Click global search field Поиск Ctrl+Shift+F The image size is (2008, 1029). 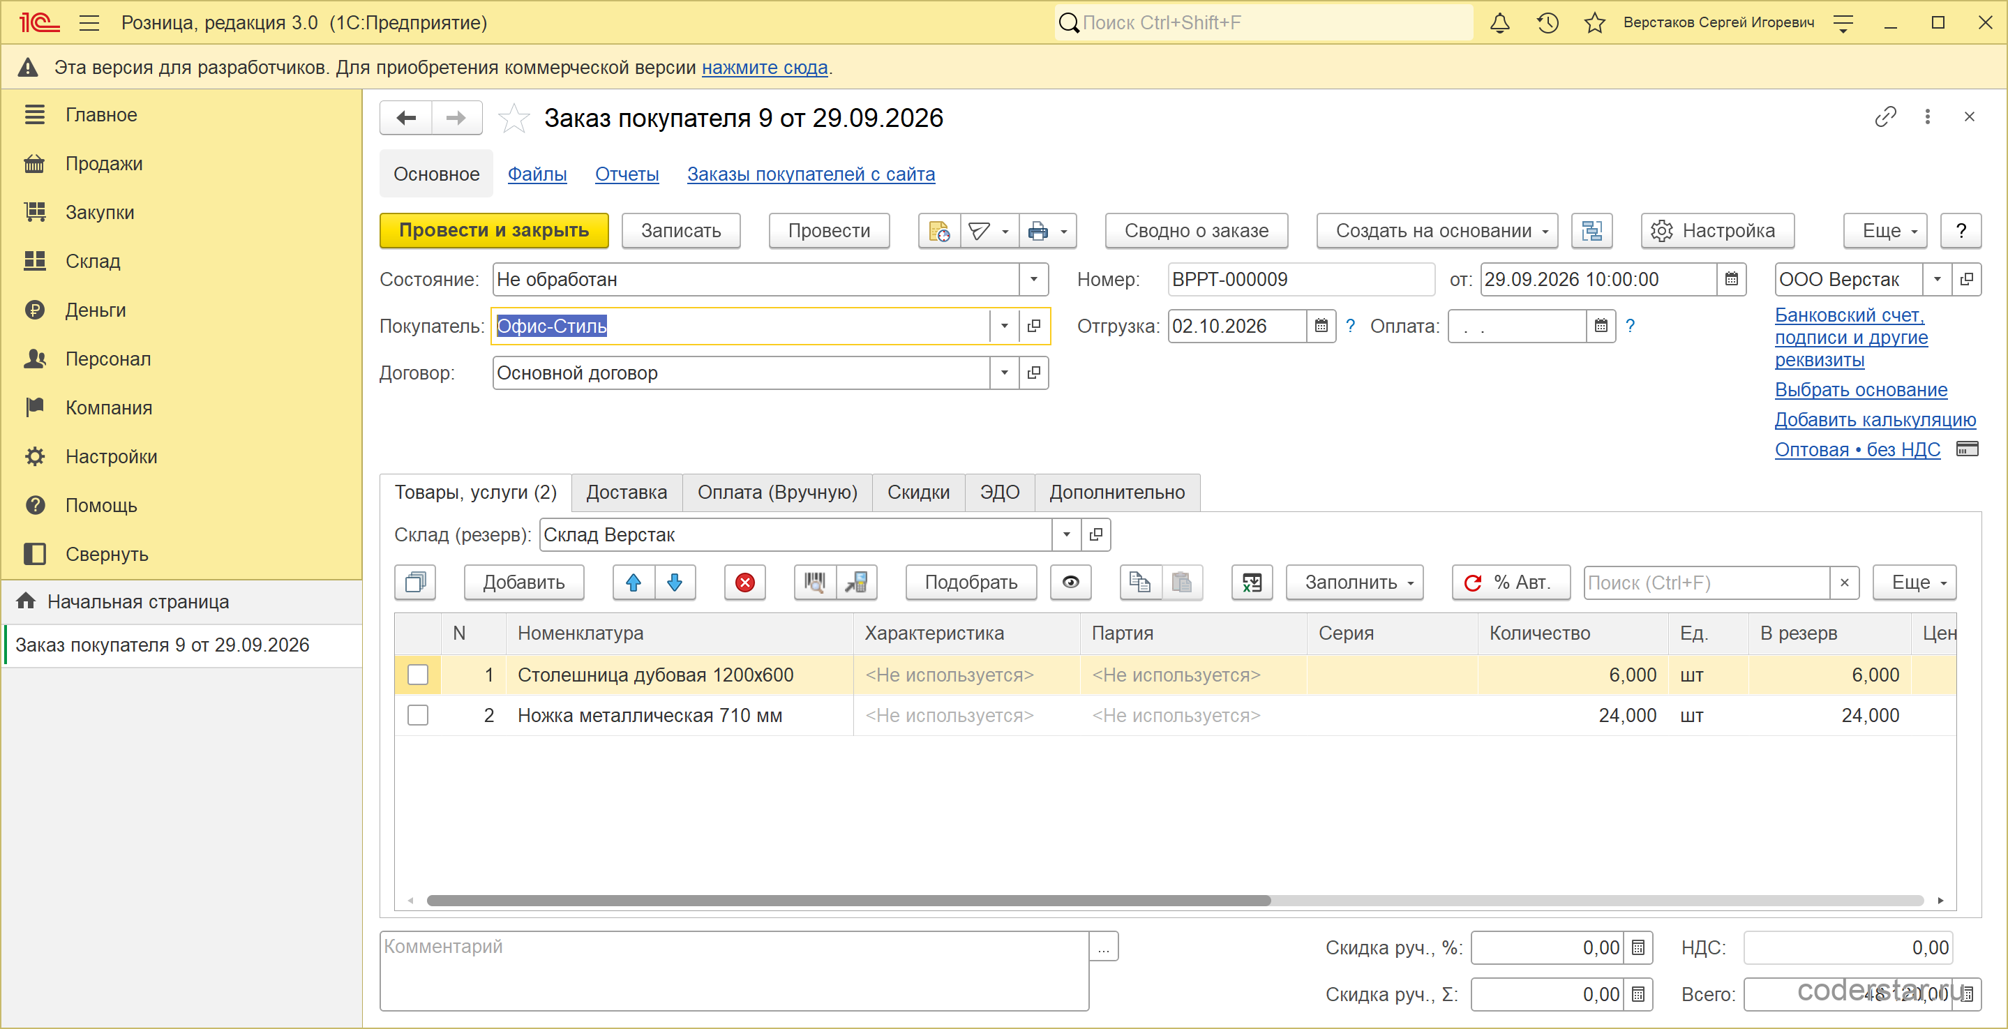(x=1264, y=22)
